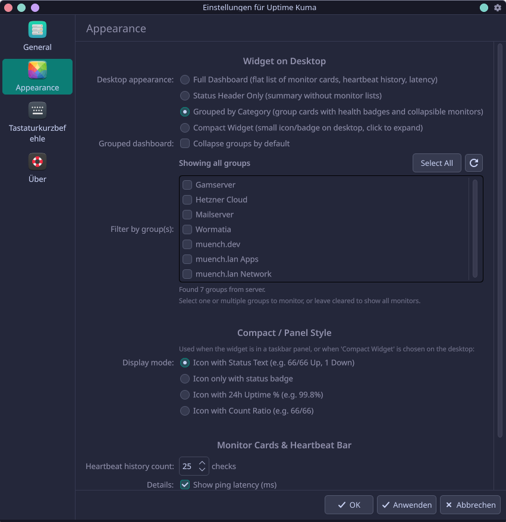This screenshot has width=506, height=522.
Task: Choose Icon only with status badge
Action: pyautogui.click(x=185, y=379)
